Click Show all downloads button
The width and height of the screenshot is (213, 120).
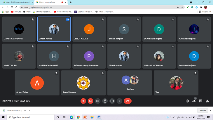202,110
